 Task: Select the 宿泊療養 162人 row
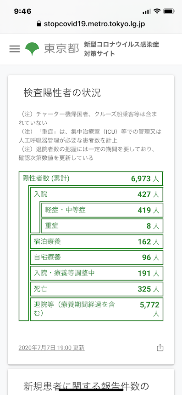pos(97,241)
